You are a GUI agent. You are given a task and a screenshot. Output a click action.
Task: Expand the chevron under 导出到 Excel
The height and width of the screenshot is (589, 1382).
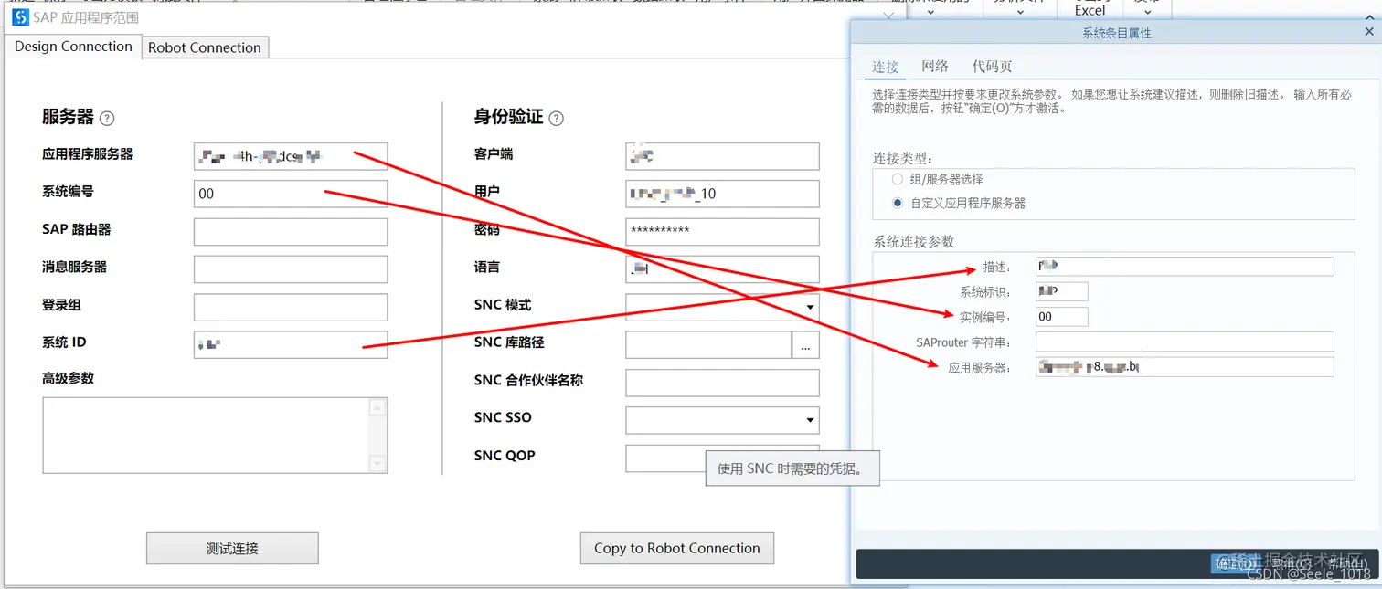(1148, 10)
